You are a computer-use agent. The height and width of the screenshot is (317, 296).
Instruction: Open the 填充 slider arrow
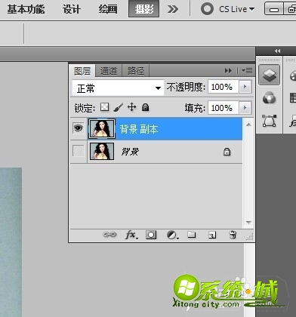coord(245,108)
